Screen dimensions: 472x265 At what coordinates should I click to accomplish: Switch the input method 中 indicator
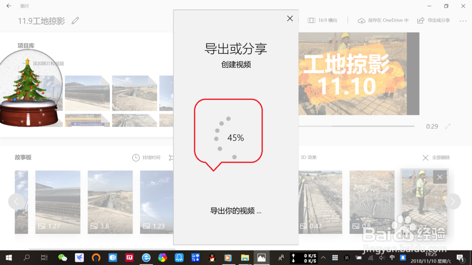(392, 257)
